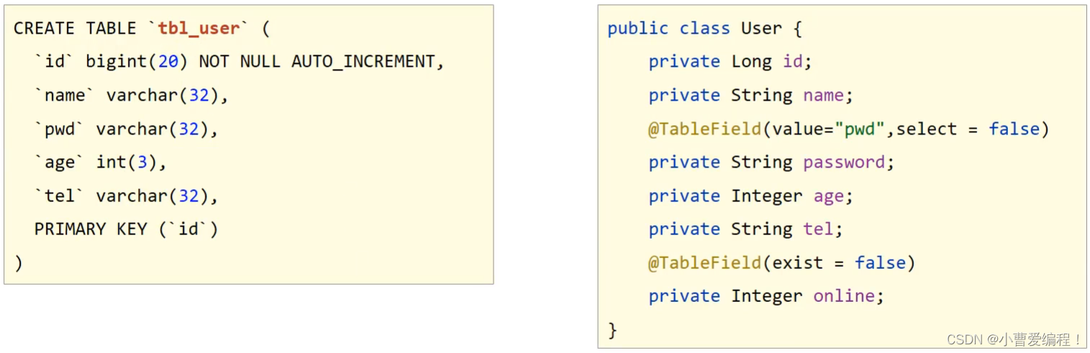Click the `name` varchar(32) column line
This screenshot has height=353, width=1090.
click(131, 95)
